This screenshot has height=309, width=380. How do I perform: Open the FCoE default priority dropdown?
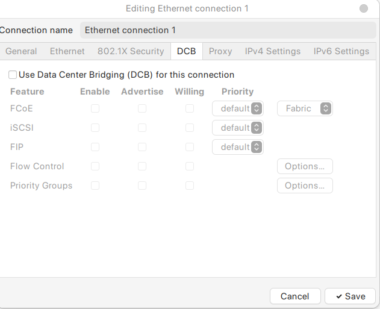point(238,108)
